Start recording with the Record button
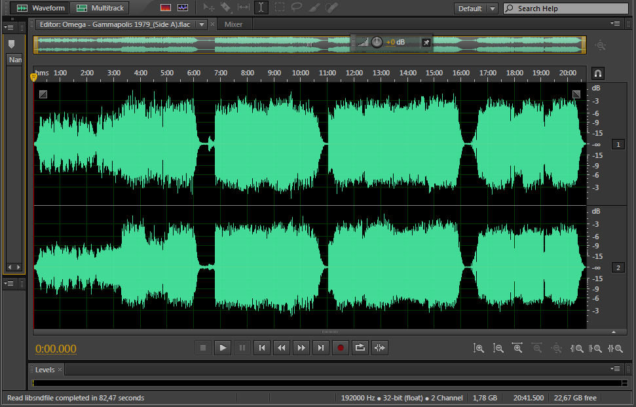This screenshot has height=407, width=636. pyautogui.click(x=341, y=348)
